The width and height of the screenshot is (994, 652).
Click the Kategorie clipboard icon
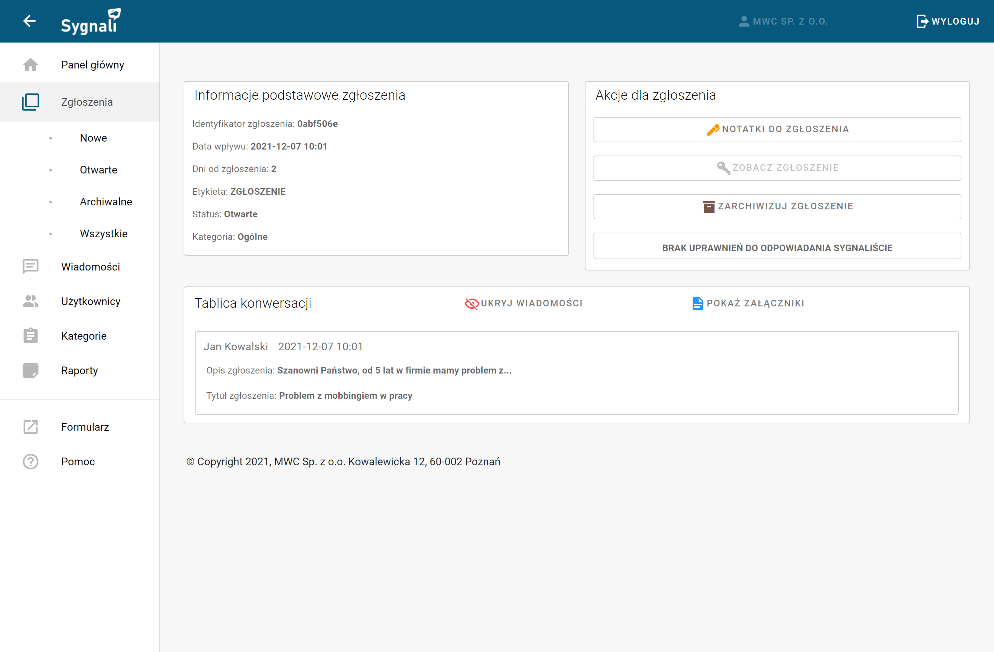click(31, 336)
